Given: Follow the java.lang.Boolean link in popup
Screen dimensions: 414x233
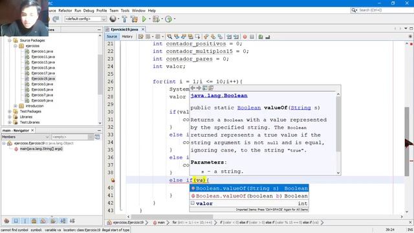Looking at the screenshot, I should 219,96.
